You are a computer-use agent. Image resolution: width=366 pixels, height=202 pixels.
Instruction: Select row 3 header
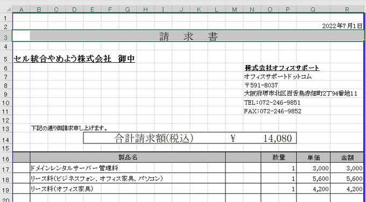click(x=6, y=37)
